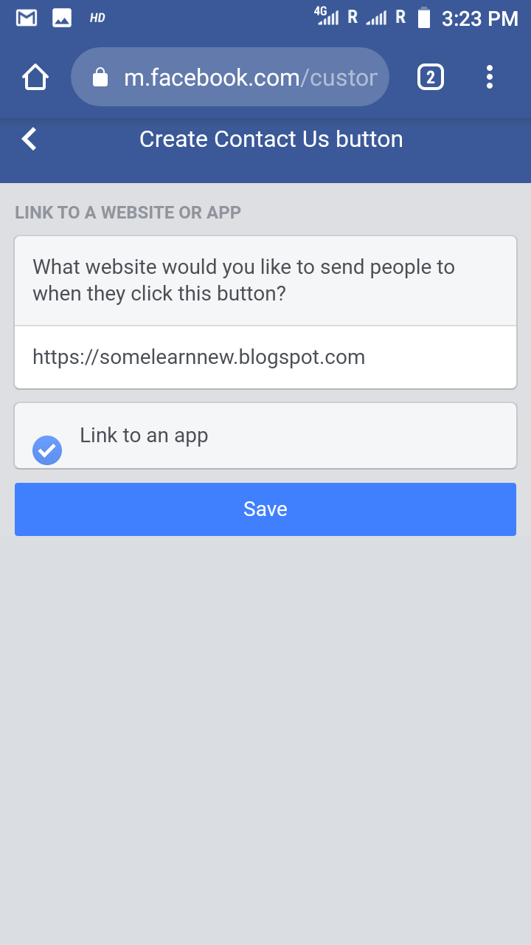Tap the m.facebook.com address bar
531x945 pixels.
coord(230,77)
